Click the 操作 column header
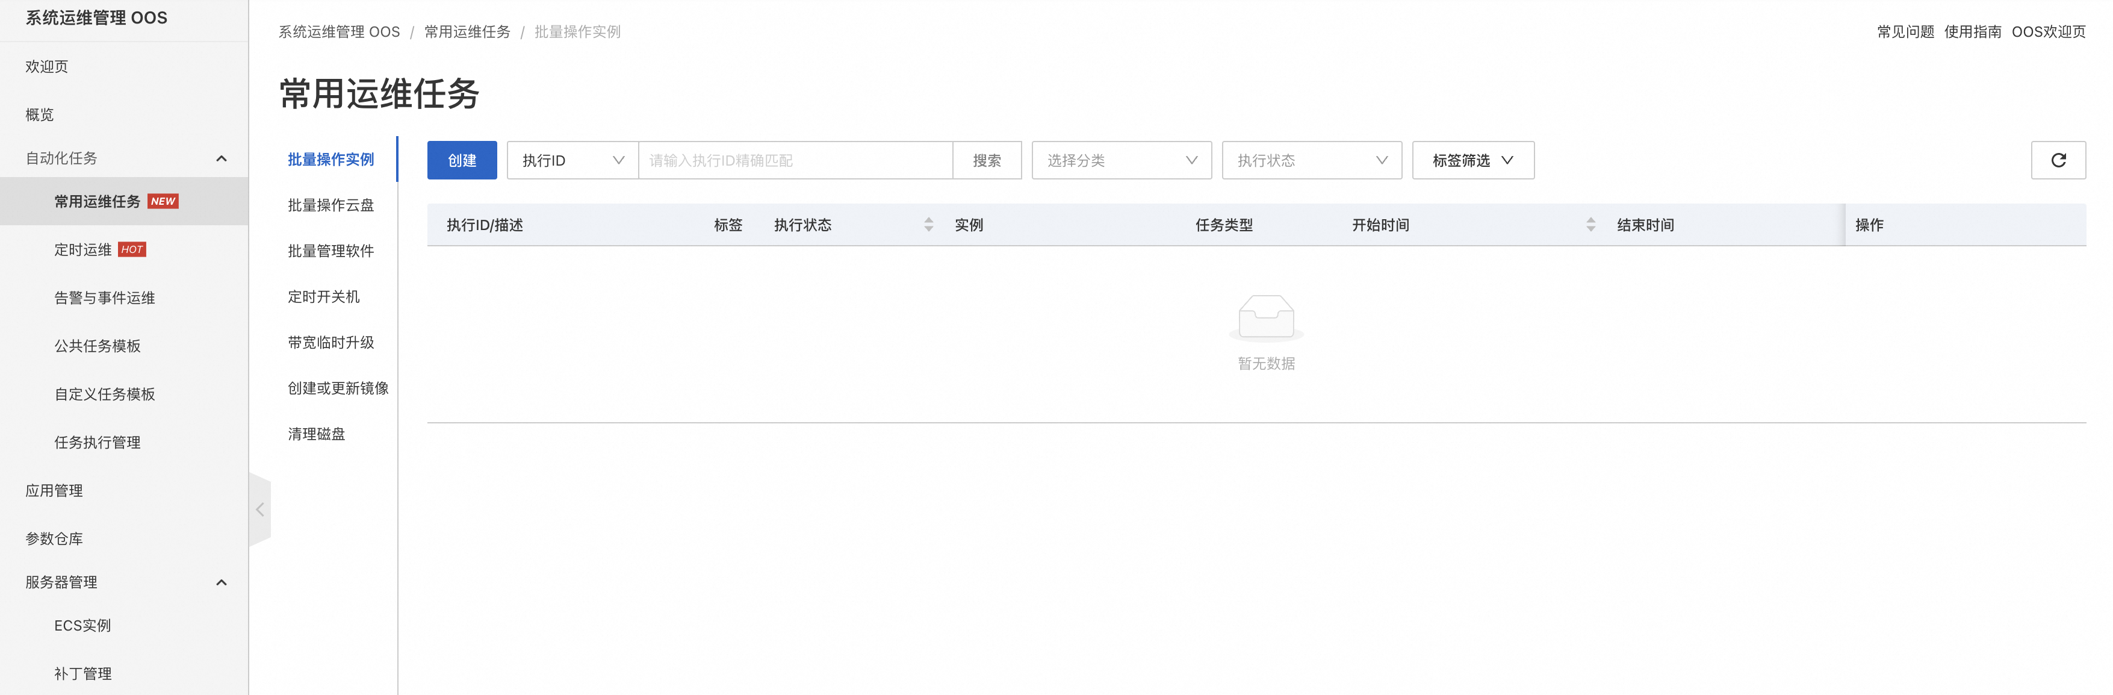 1869,225
